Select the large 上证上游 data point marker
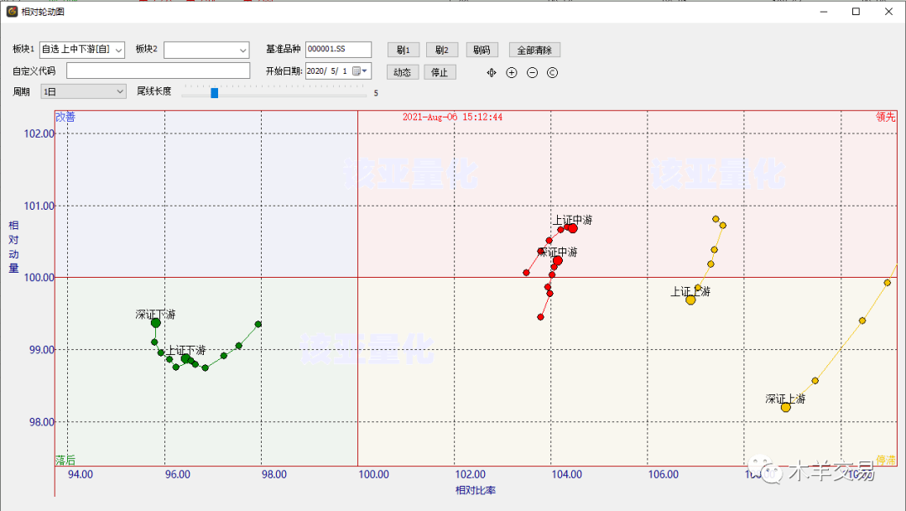 pos(690,300)
